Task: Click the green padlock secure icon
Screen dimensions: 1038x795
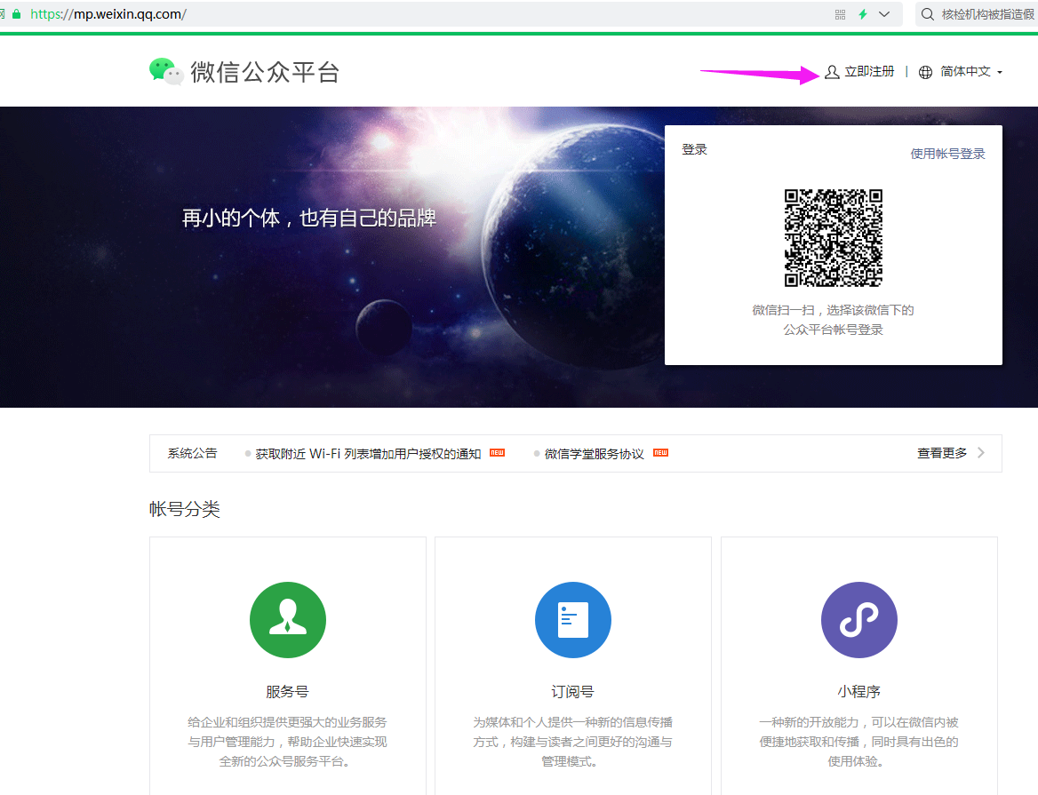Action: (x=17, y=14)
